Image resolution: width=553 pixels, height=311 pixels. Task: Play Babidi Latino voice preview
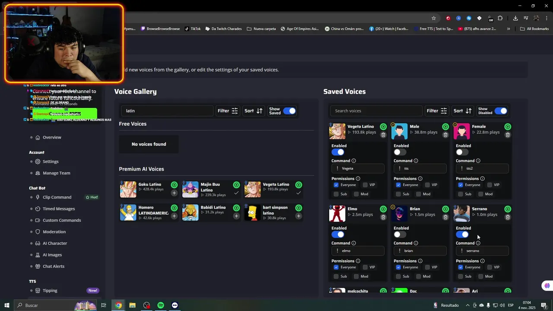pyautogui.click(x=236, y=208)
